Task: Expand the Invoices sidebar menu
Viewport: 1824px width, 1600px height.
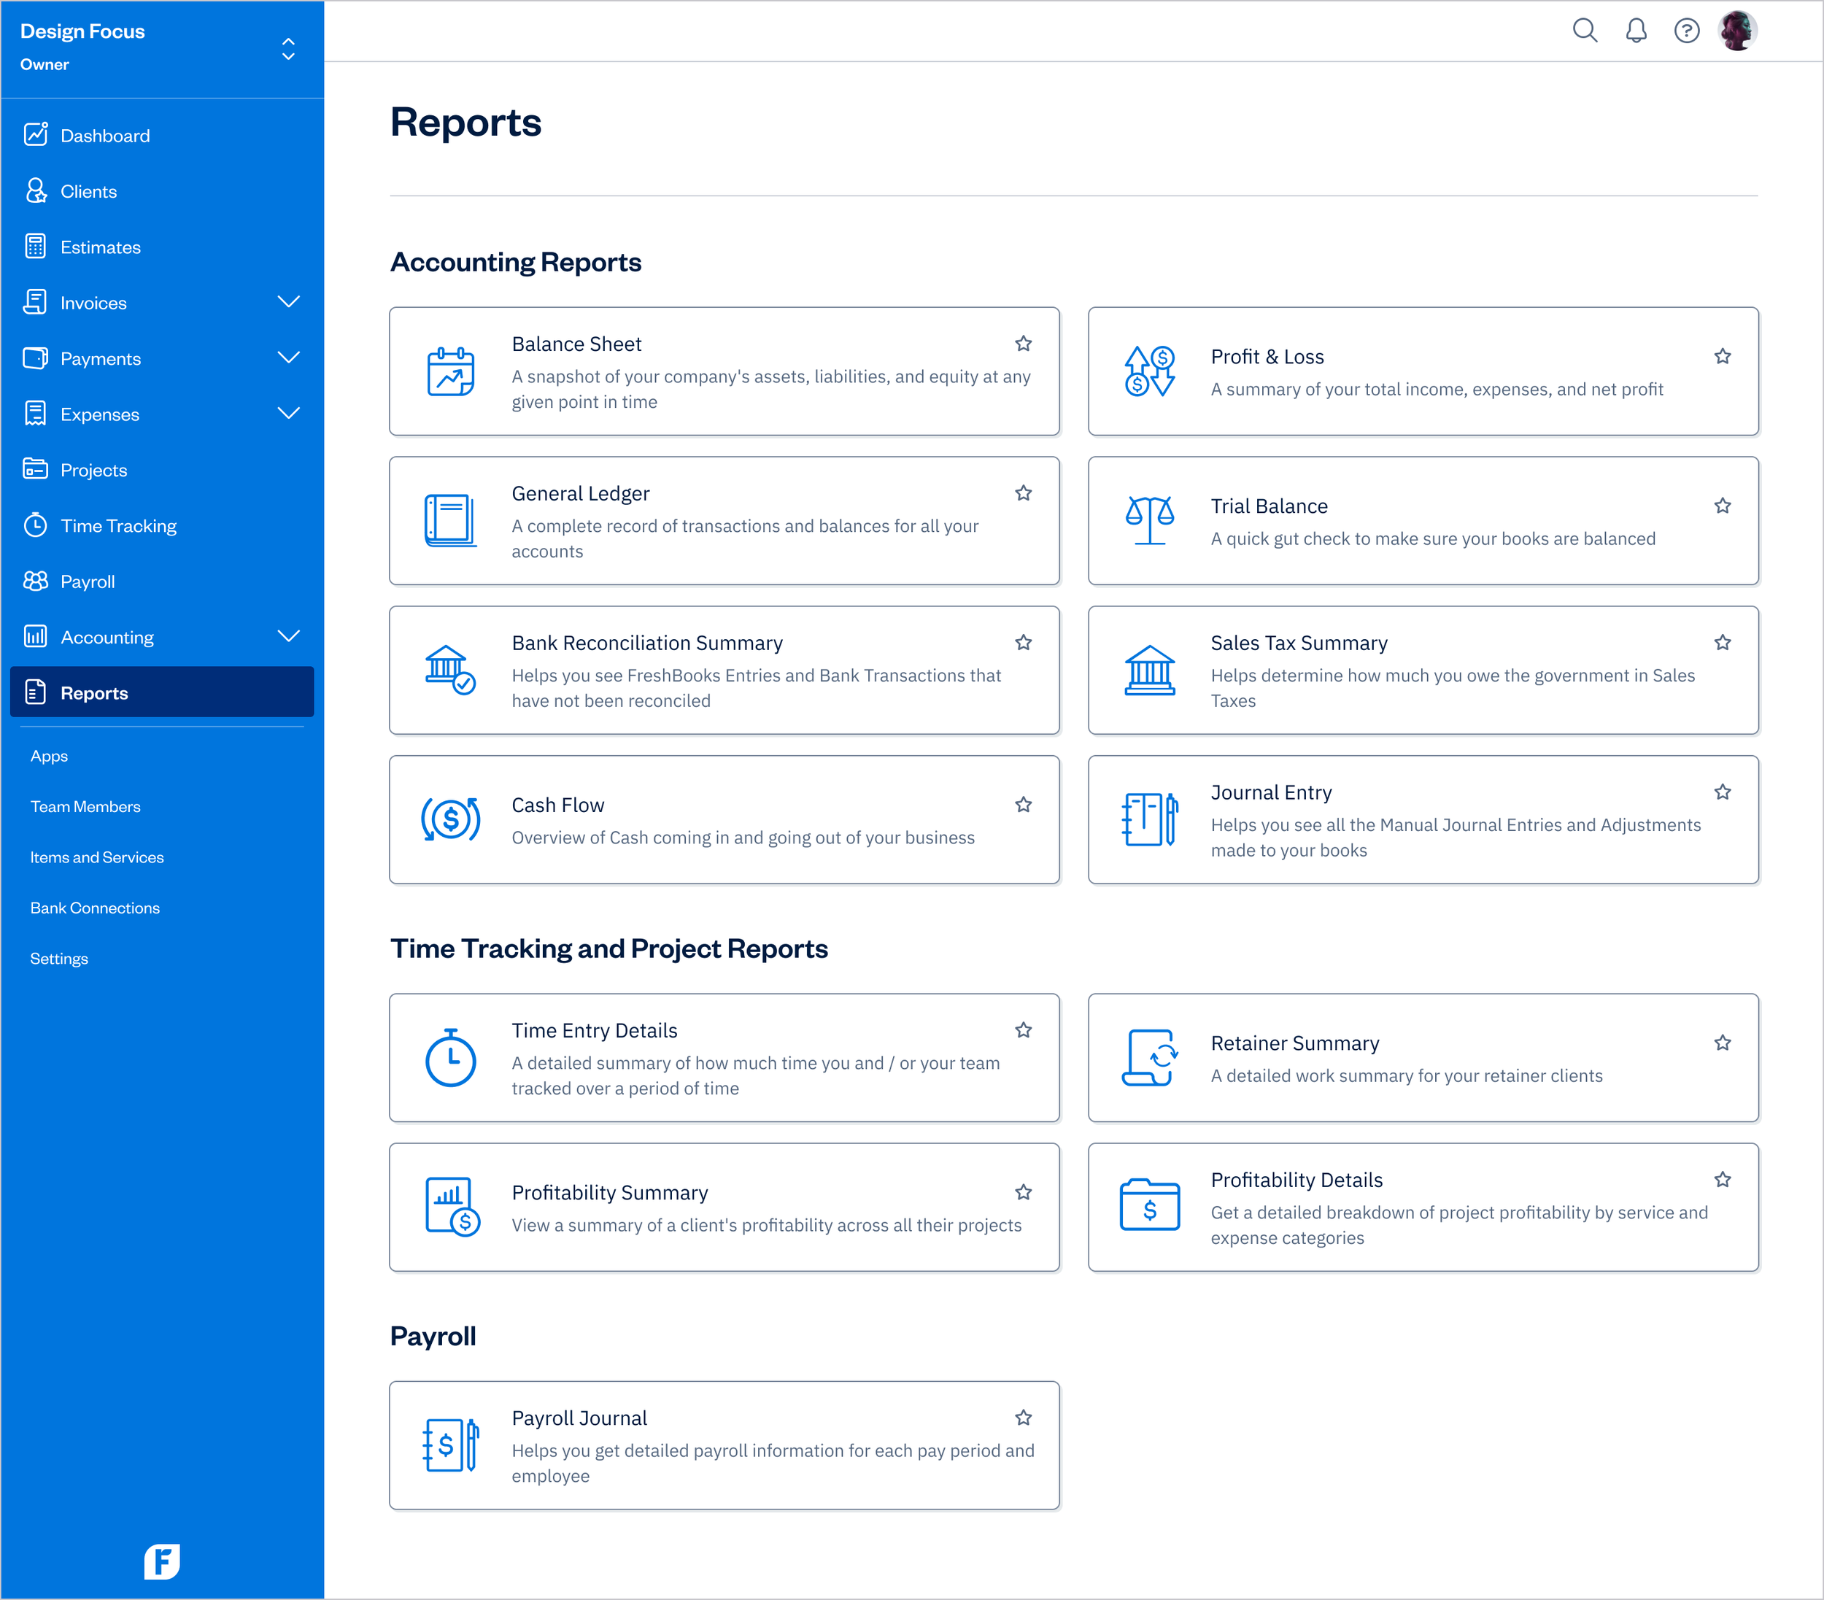Action: (289, 303)
